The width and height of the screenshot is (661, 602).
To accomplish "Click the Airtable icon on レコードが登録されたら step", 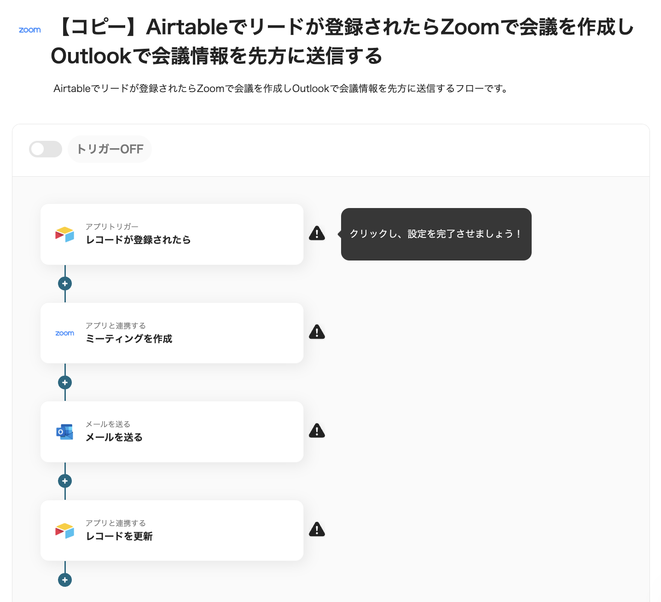I will tap(64, 234).
